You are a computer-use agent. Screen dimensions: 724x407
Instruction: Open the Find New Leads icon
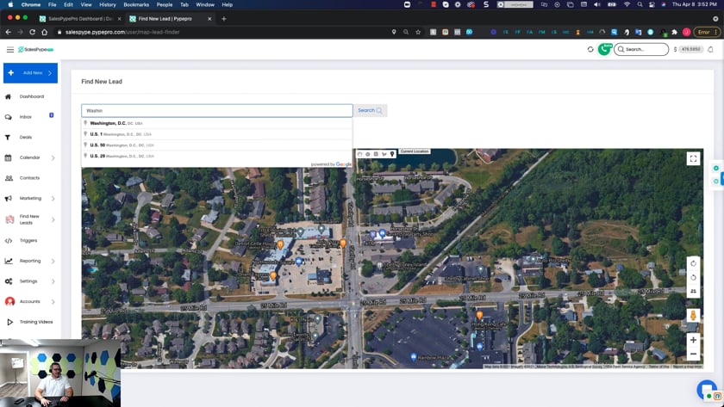9,219
